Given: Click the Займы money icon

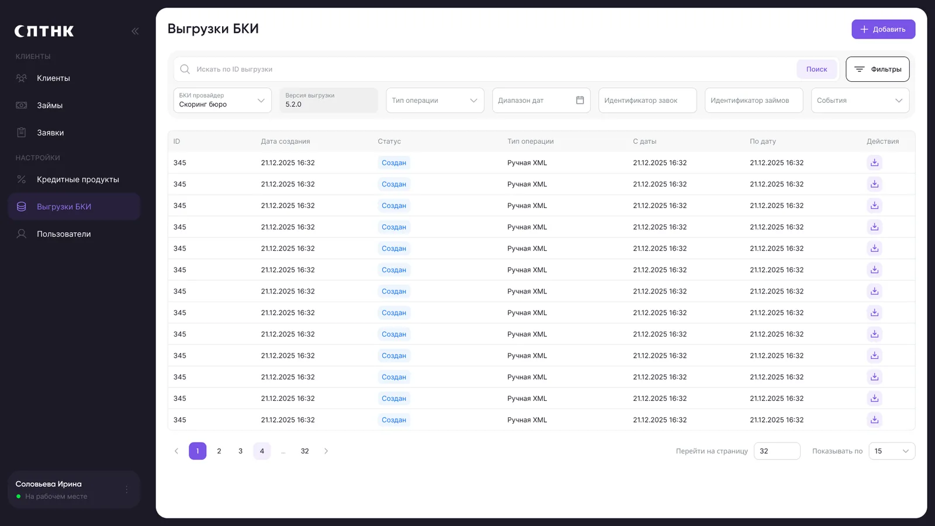Looking at the screenshot, I should click(x=22, y=105).
